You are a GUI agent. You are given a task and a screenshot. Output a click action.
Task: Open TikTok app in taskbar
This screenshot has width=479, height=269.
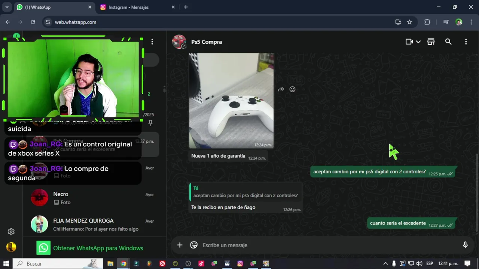click(201, 263)
